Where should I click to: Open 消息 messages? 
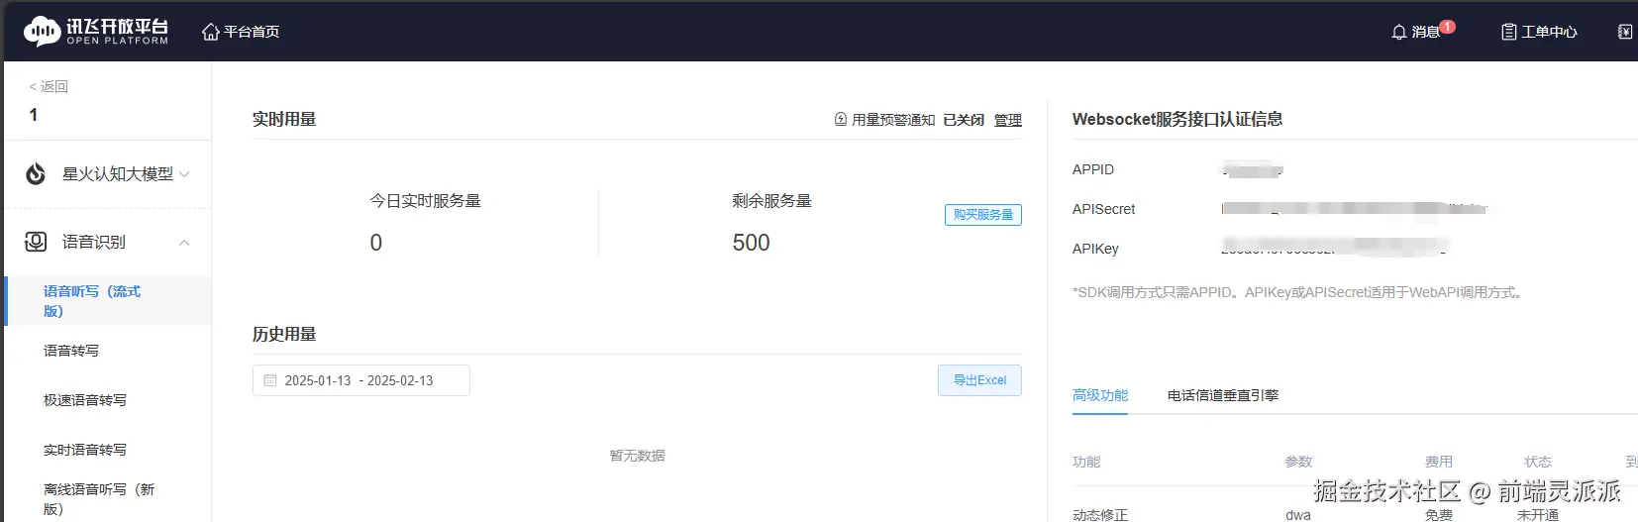tap(1426, 32)
